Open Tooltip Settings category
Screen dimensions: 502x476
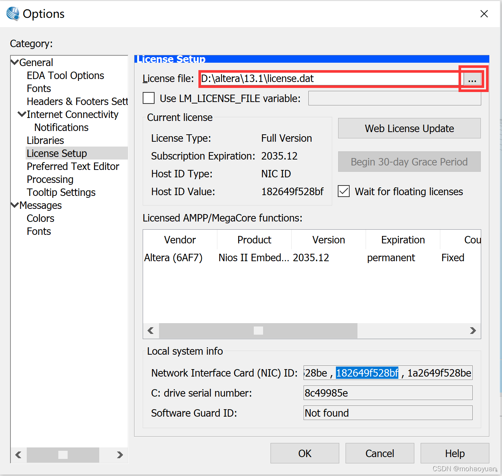(x=61, y=193)
